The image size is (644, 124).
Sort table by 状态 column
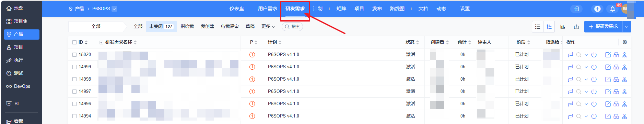click(x=412, y=42)
